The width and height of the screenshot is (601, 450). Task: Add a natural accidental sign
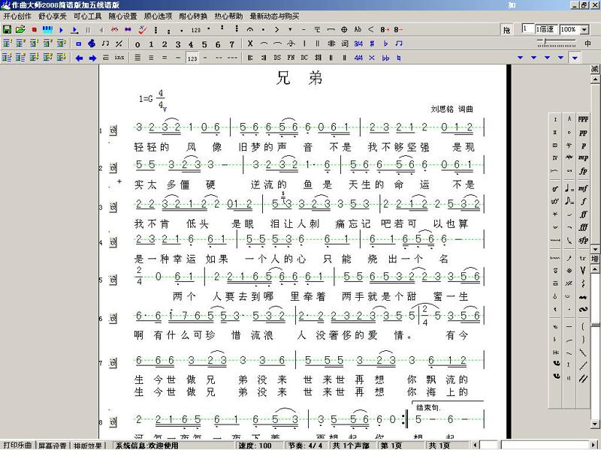399,58
